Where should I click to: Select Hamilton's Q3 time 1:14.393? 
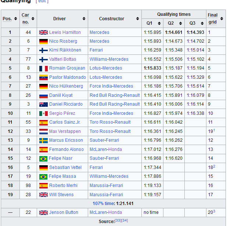click(195, 32)
